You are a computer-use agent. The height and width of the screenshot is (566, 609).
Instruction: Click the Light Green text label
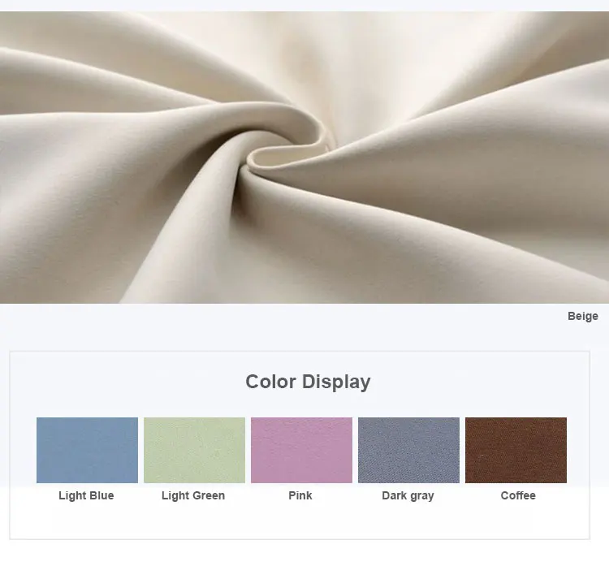(x=193, y=495)
